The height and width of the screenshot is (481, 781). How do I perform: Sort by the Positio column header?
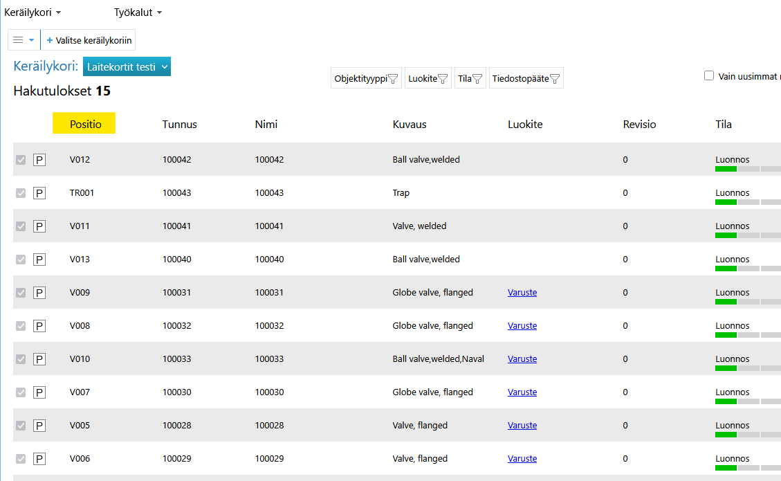pyautogui.click(x=85, y=125)
